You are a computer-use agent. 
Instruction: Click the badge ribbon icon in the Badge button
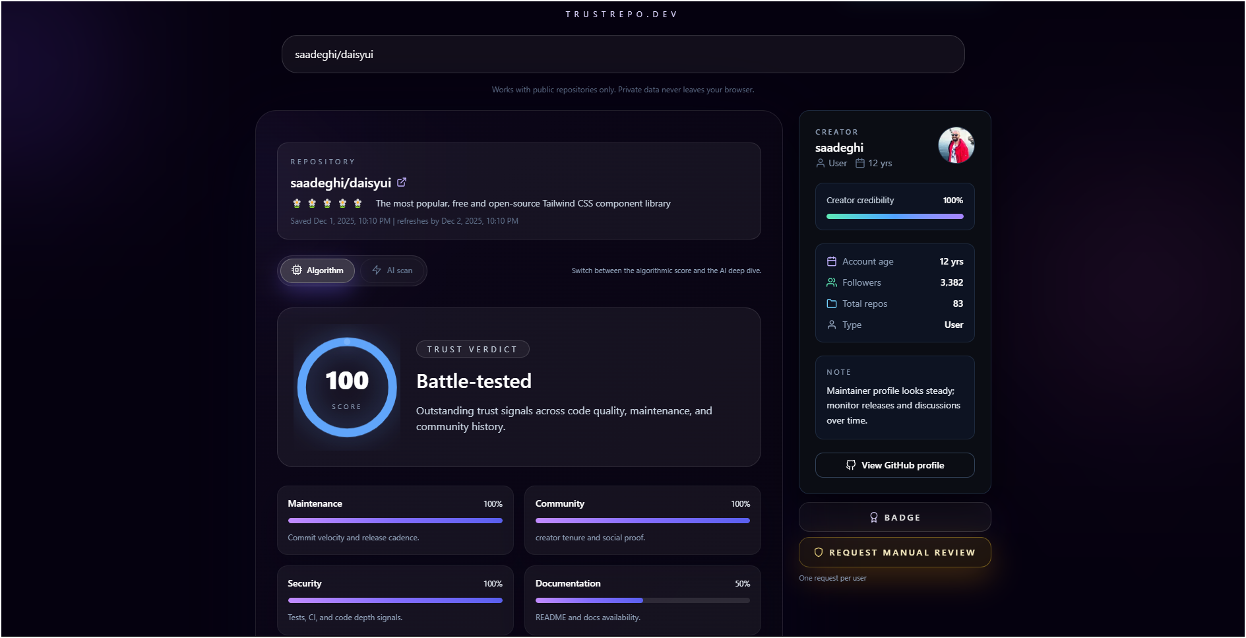[874, 517]
